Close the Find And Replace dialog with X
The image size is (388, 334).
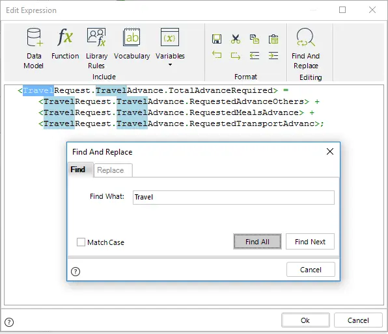(x=330, y=151)
